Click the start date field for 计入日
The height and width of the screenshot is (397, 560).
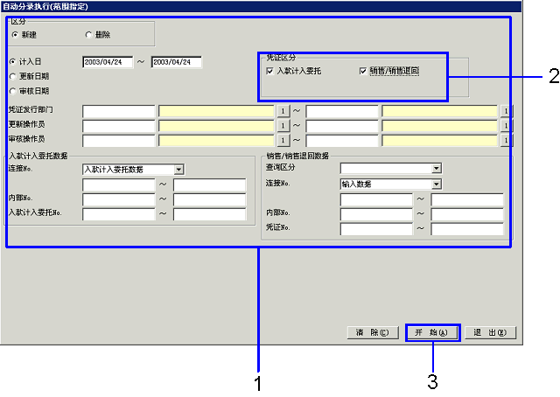click(x=107, y=62)
